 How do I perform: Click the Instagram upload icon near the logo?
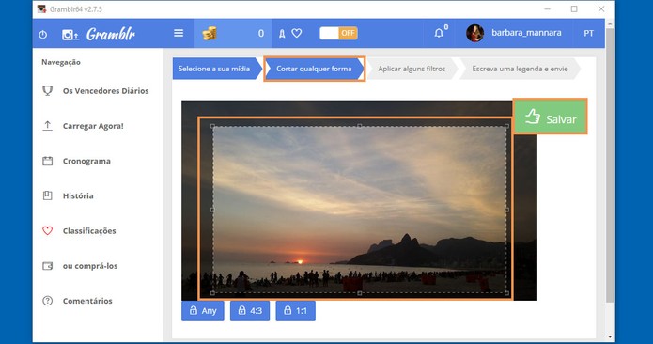coord(70,35)
